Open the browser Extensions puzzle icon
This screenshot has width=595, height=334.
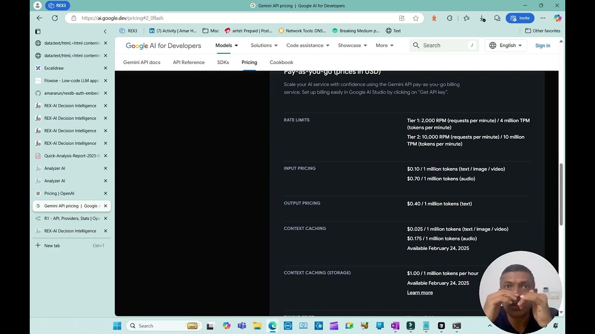pyautogui.click(x=450, y=18)
